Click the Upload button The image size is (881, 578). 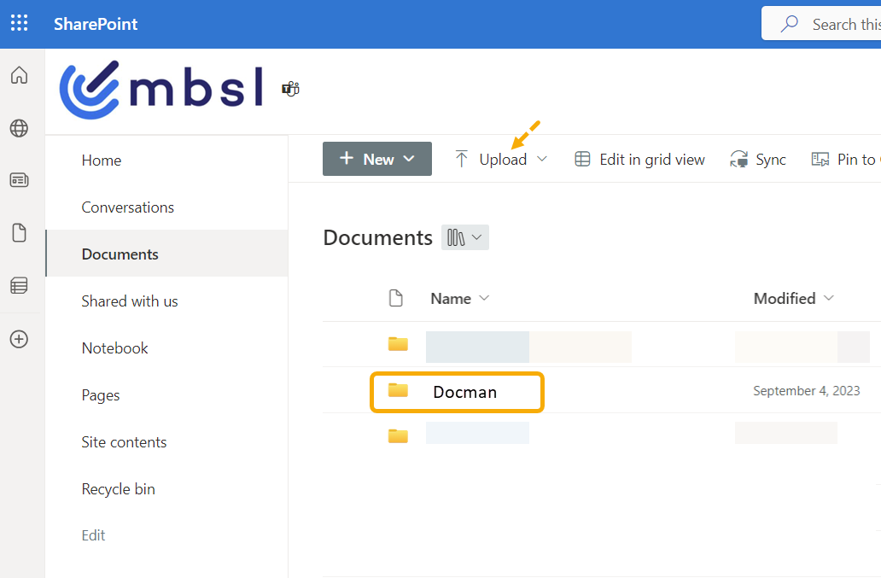(x=503, y=160)
